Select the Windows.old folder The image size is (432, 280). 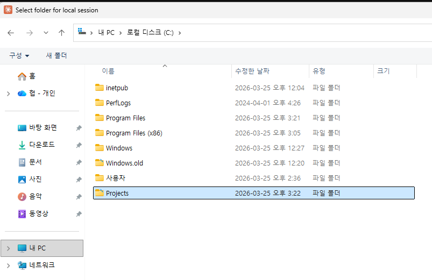124,163
